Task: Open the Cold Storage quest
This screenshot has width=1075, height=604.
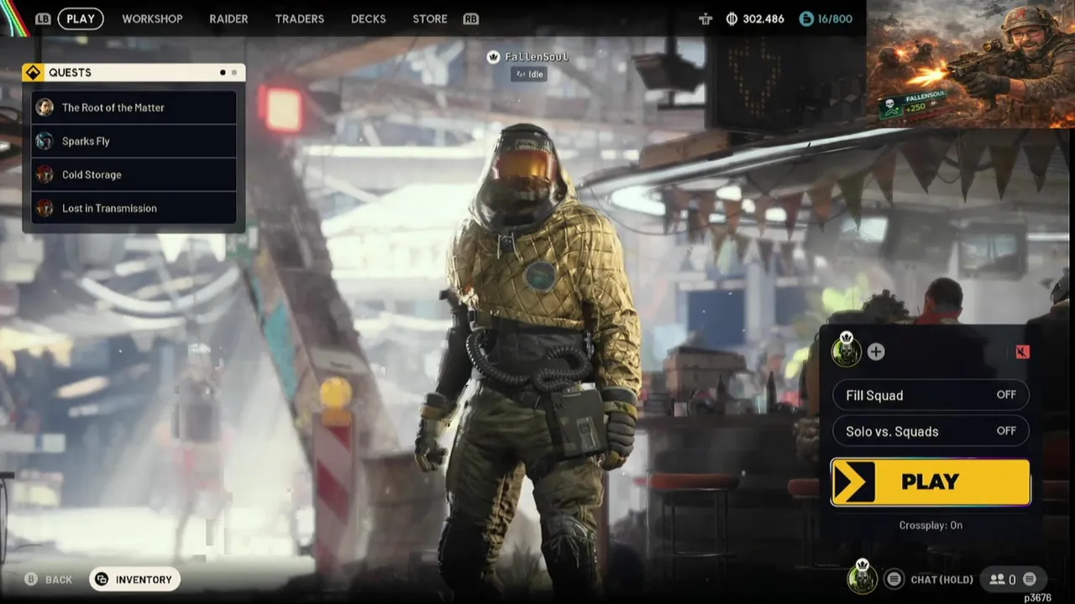Action: [134, 174]
